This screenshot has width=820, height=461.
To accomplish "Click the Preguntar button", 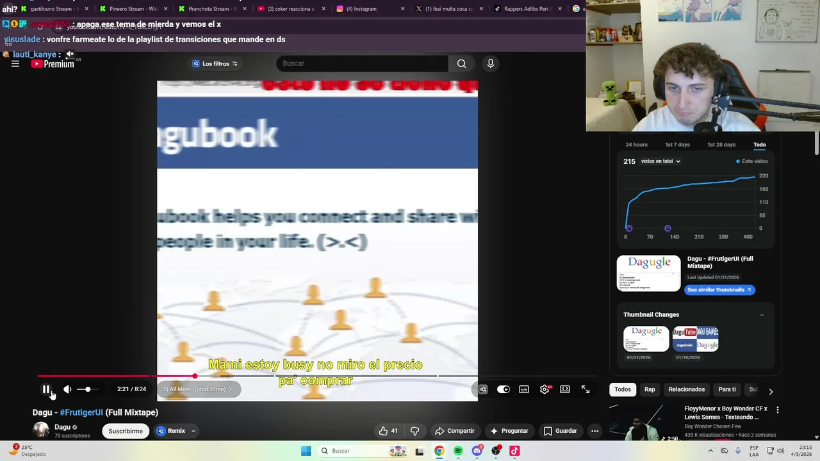I will coord(509,431).
